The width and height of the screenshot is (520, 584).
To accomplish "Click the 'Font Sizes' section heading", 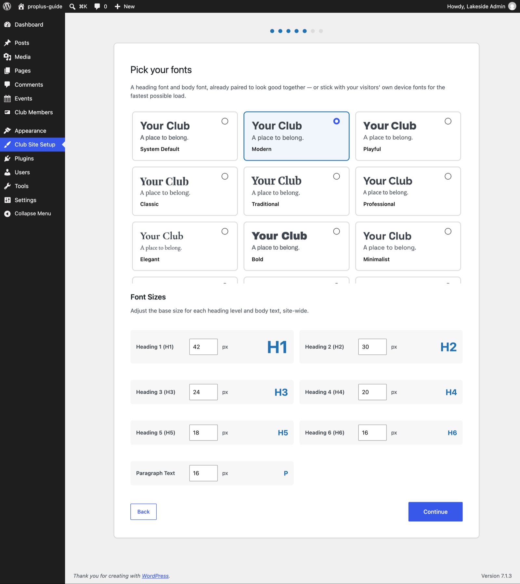I will pyautogui.click(x=148, y=297).
